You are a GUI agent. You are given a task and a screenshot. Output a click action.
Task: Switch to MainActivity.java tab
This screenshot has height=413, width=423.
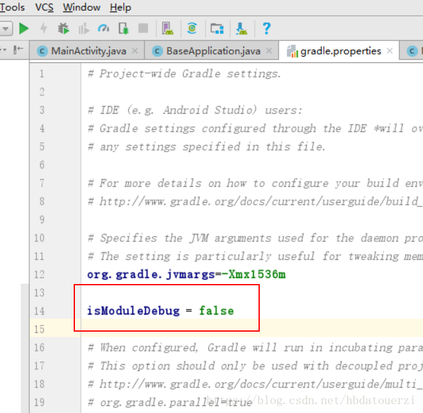pyautogui.click(x=88, y=51)
